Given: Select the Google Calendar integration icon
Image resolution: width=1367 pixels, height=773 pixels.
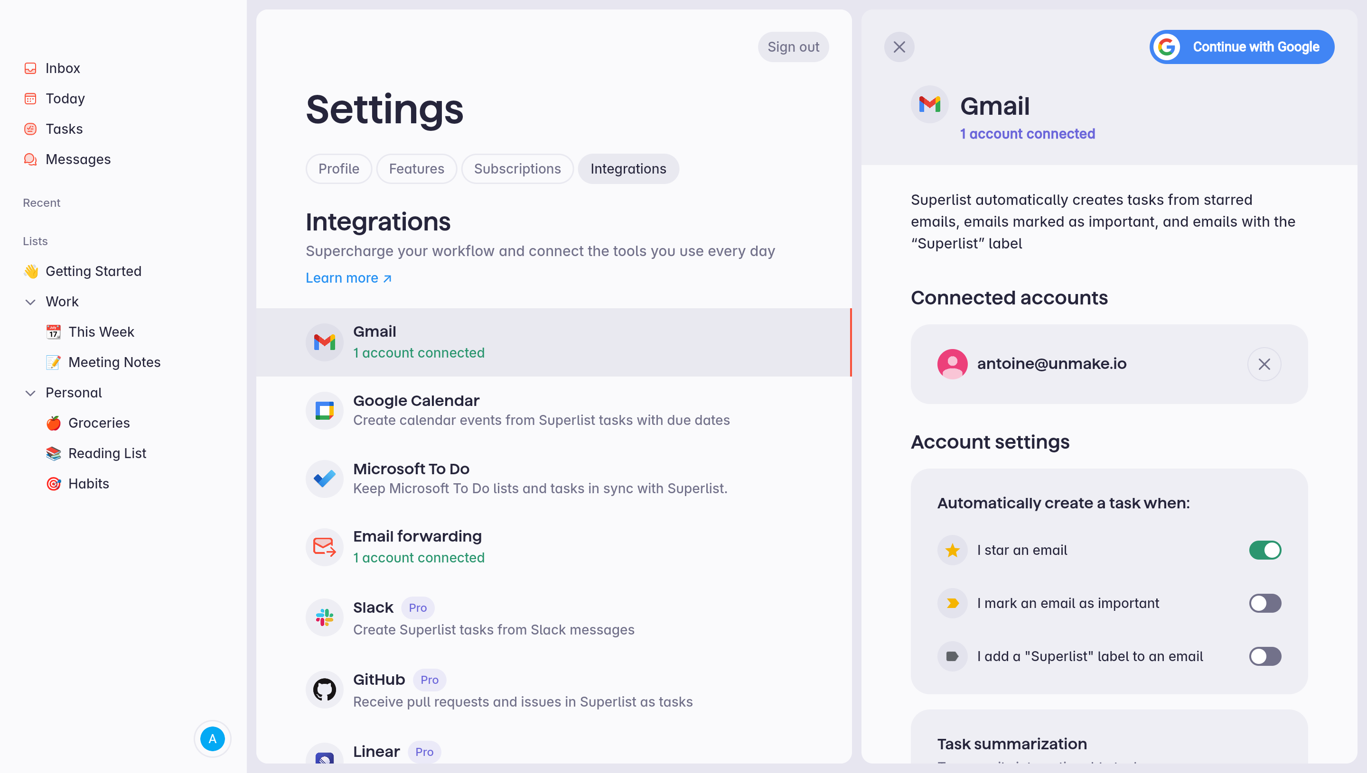Looking at the screenshot, I should point(325,410).
